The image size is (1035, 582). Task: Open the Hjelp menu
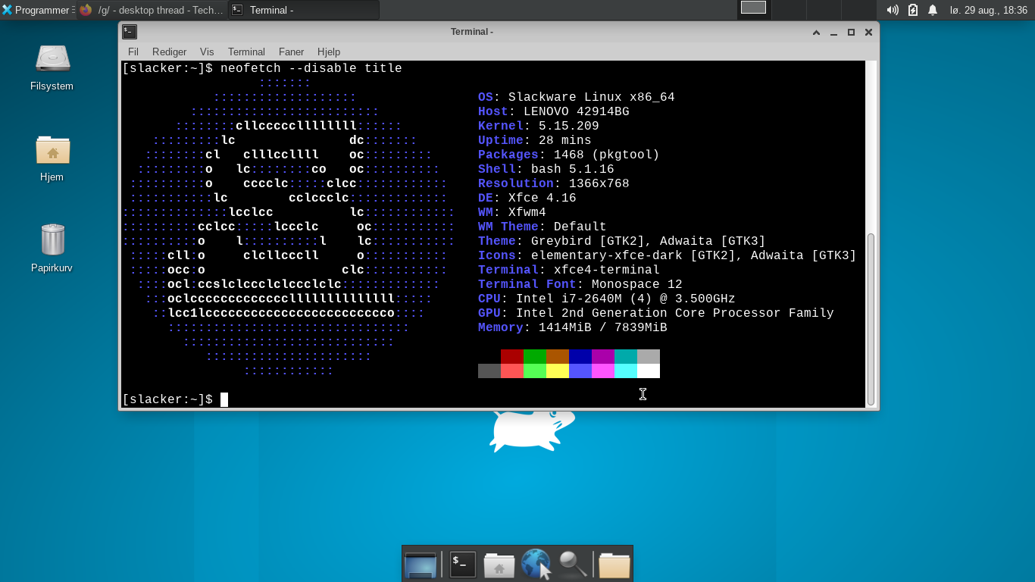(x=329, y=52)
